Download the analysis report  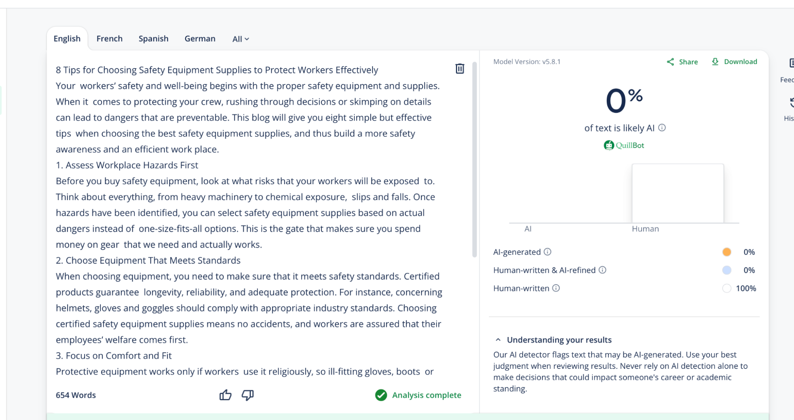(x=734, y=62)
